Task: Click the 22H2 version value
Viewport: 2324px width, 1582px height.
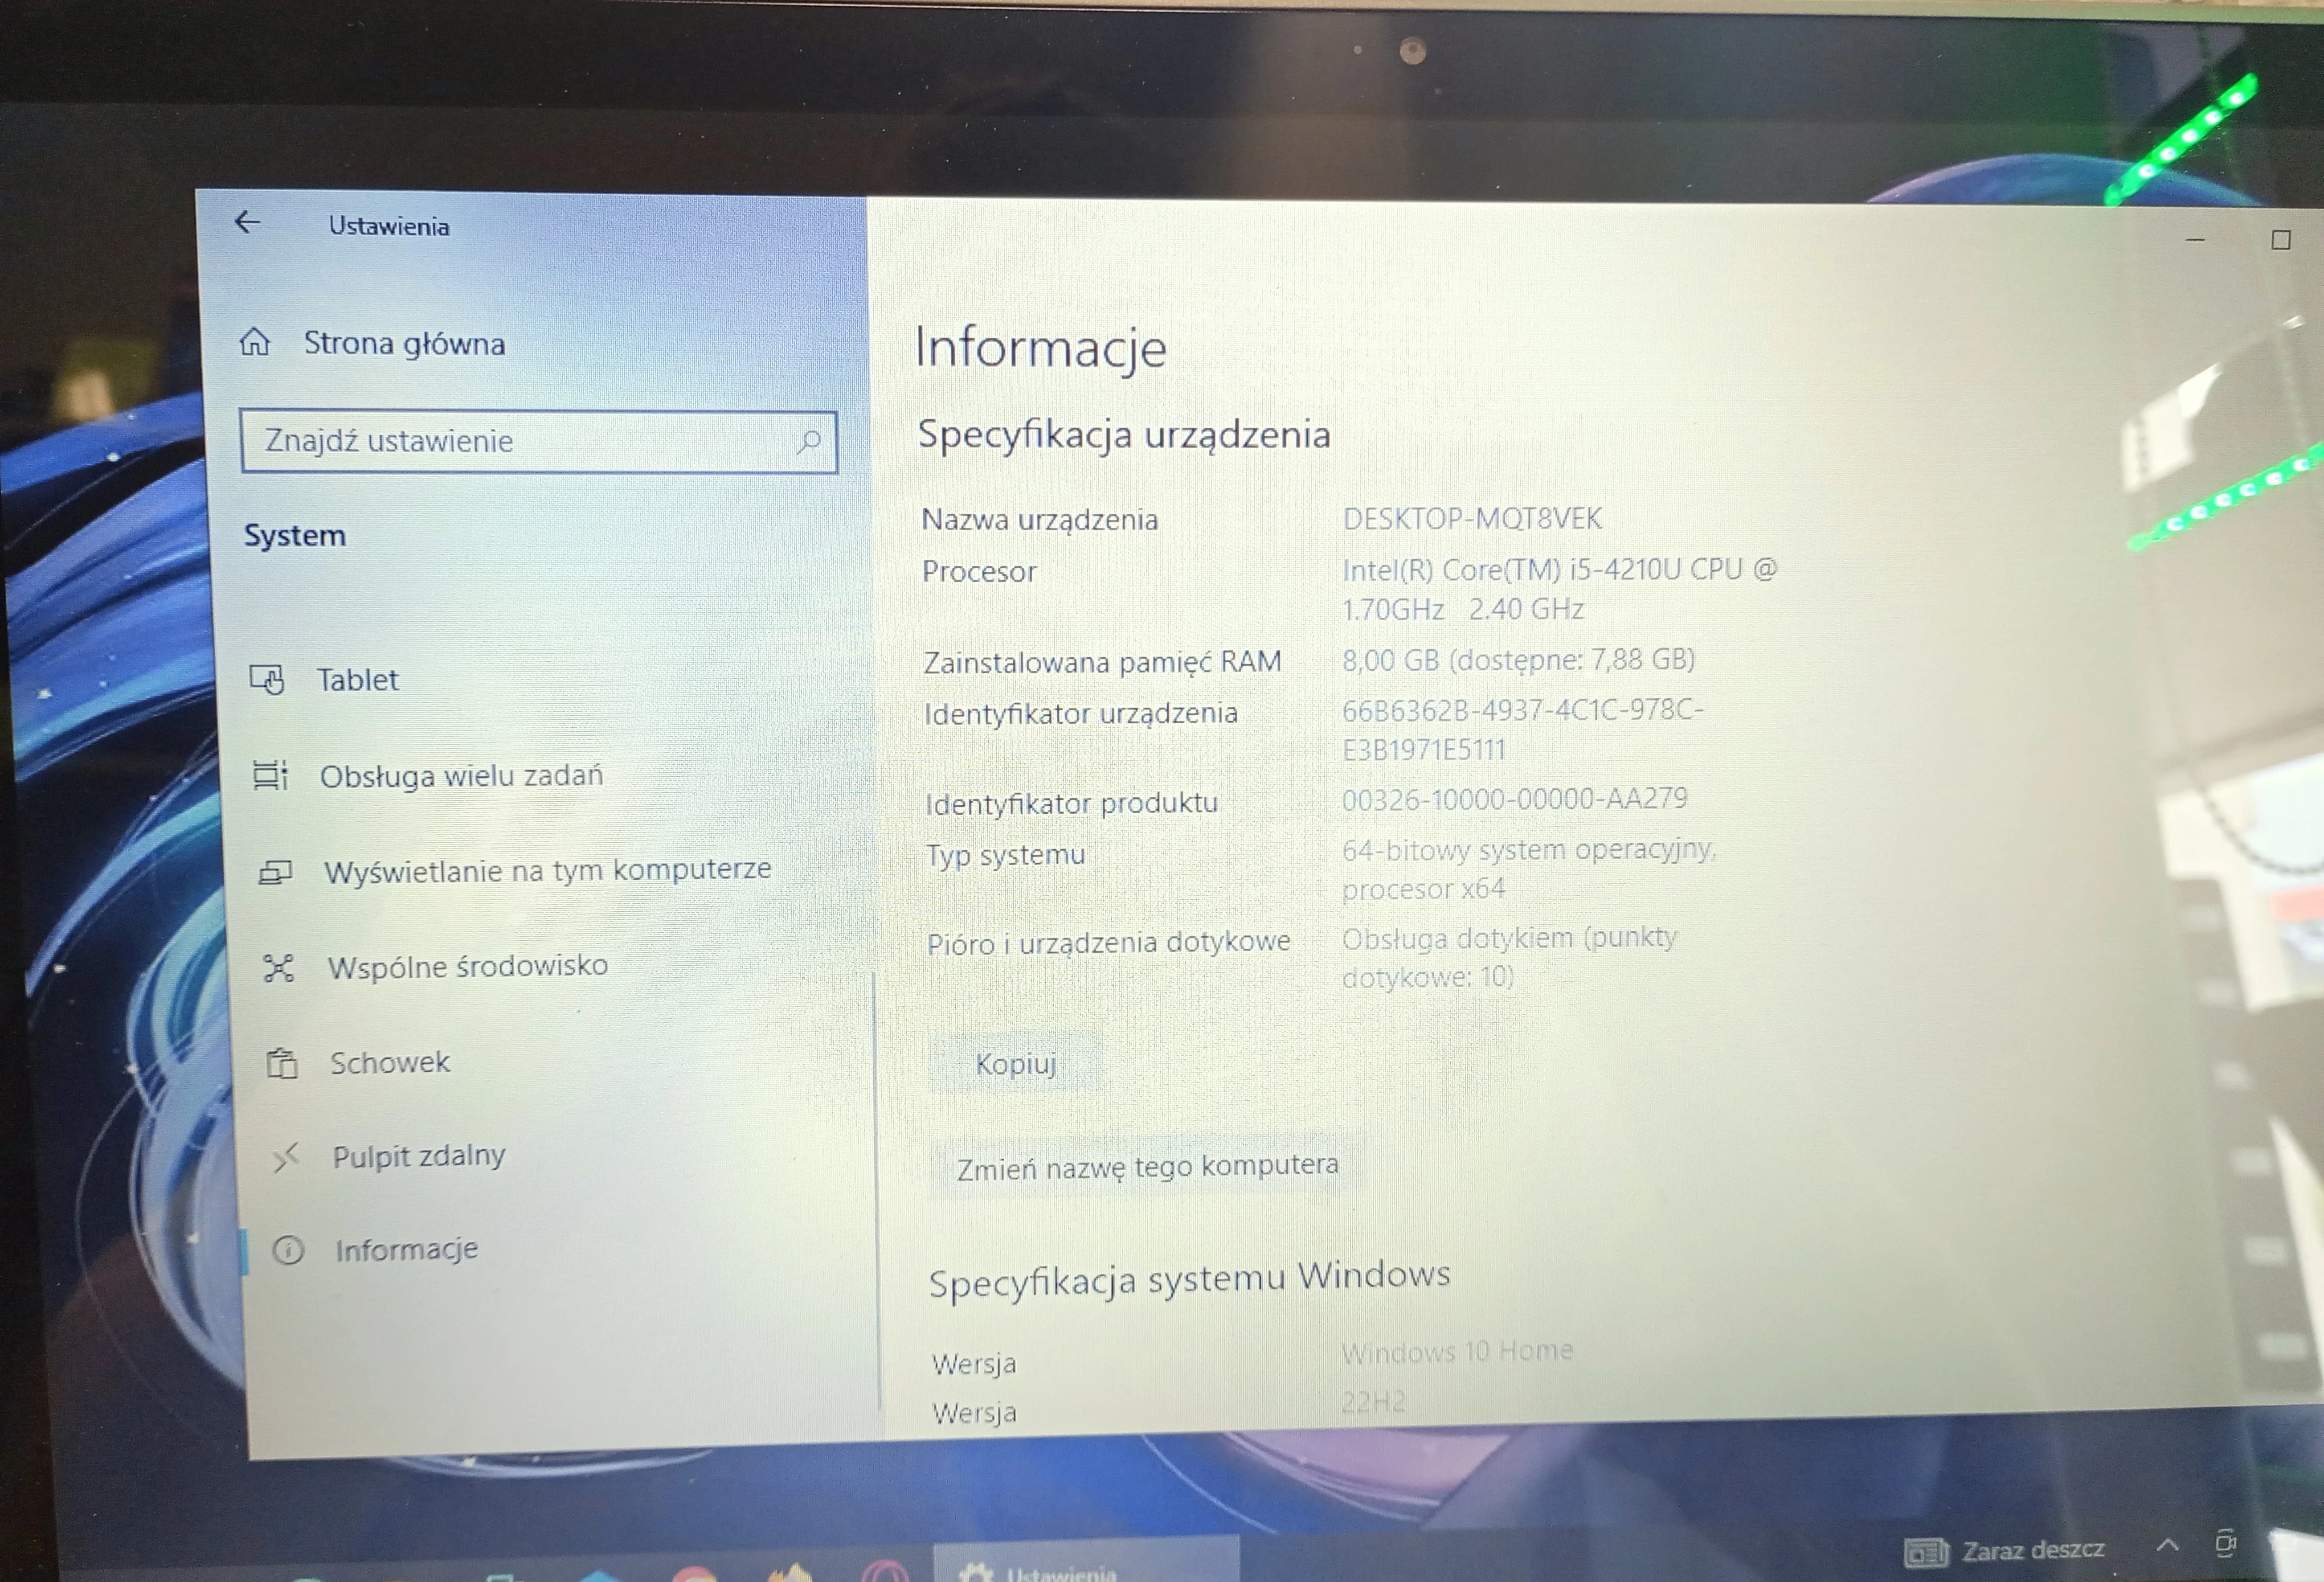Action: pyautogui.click(x=1374, y=1402)
